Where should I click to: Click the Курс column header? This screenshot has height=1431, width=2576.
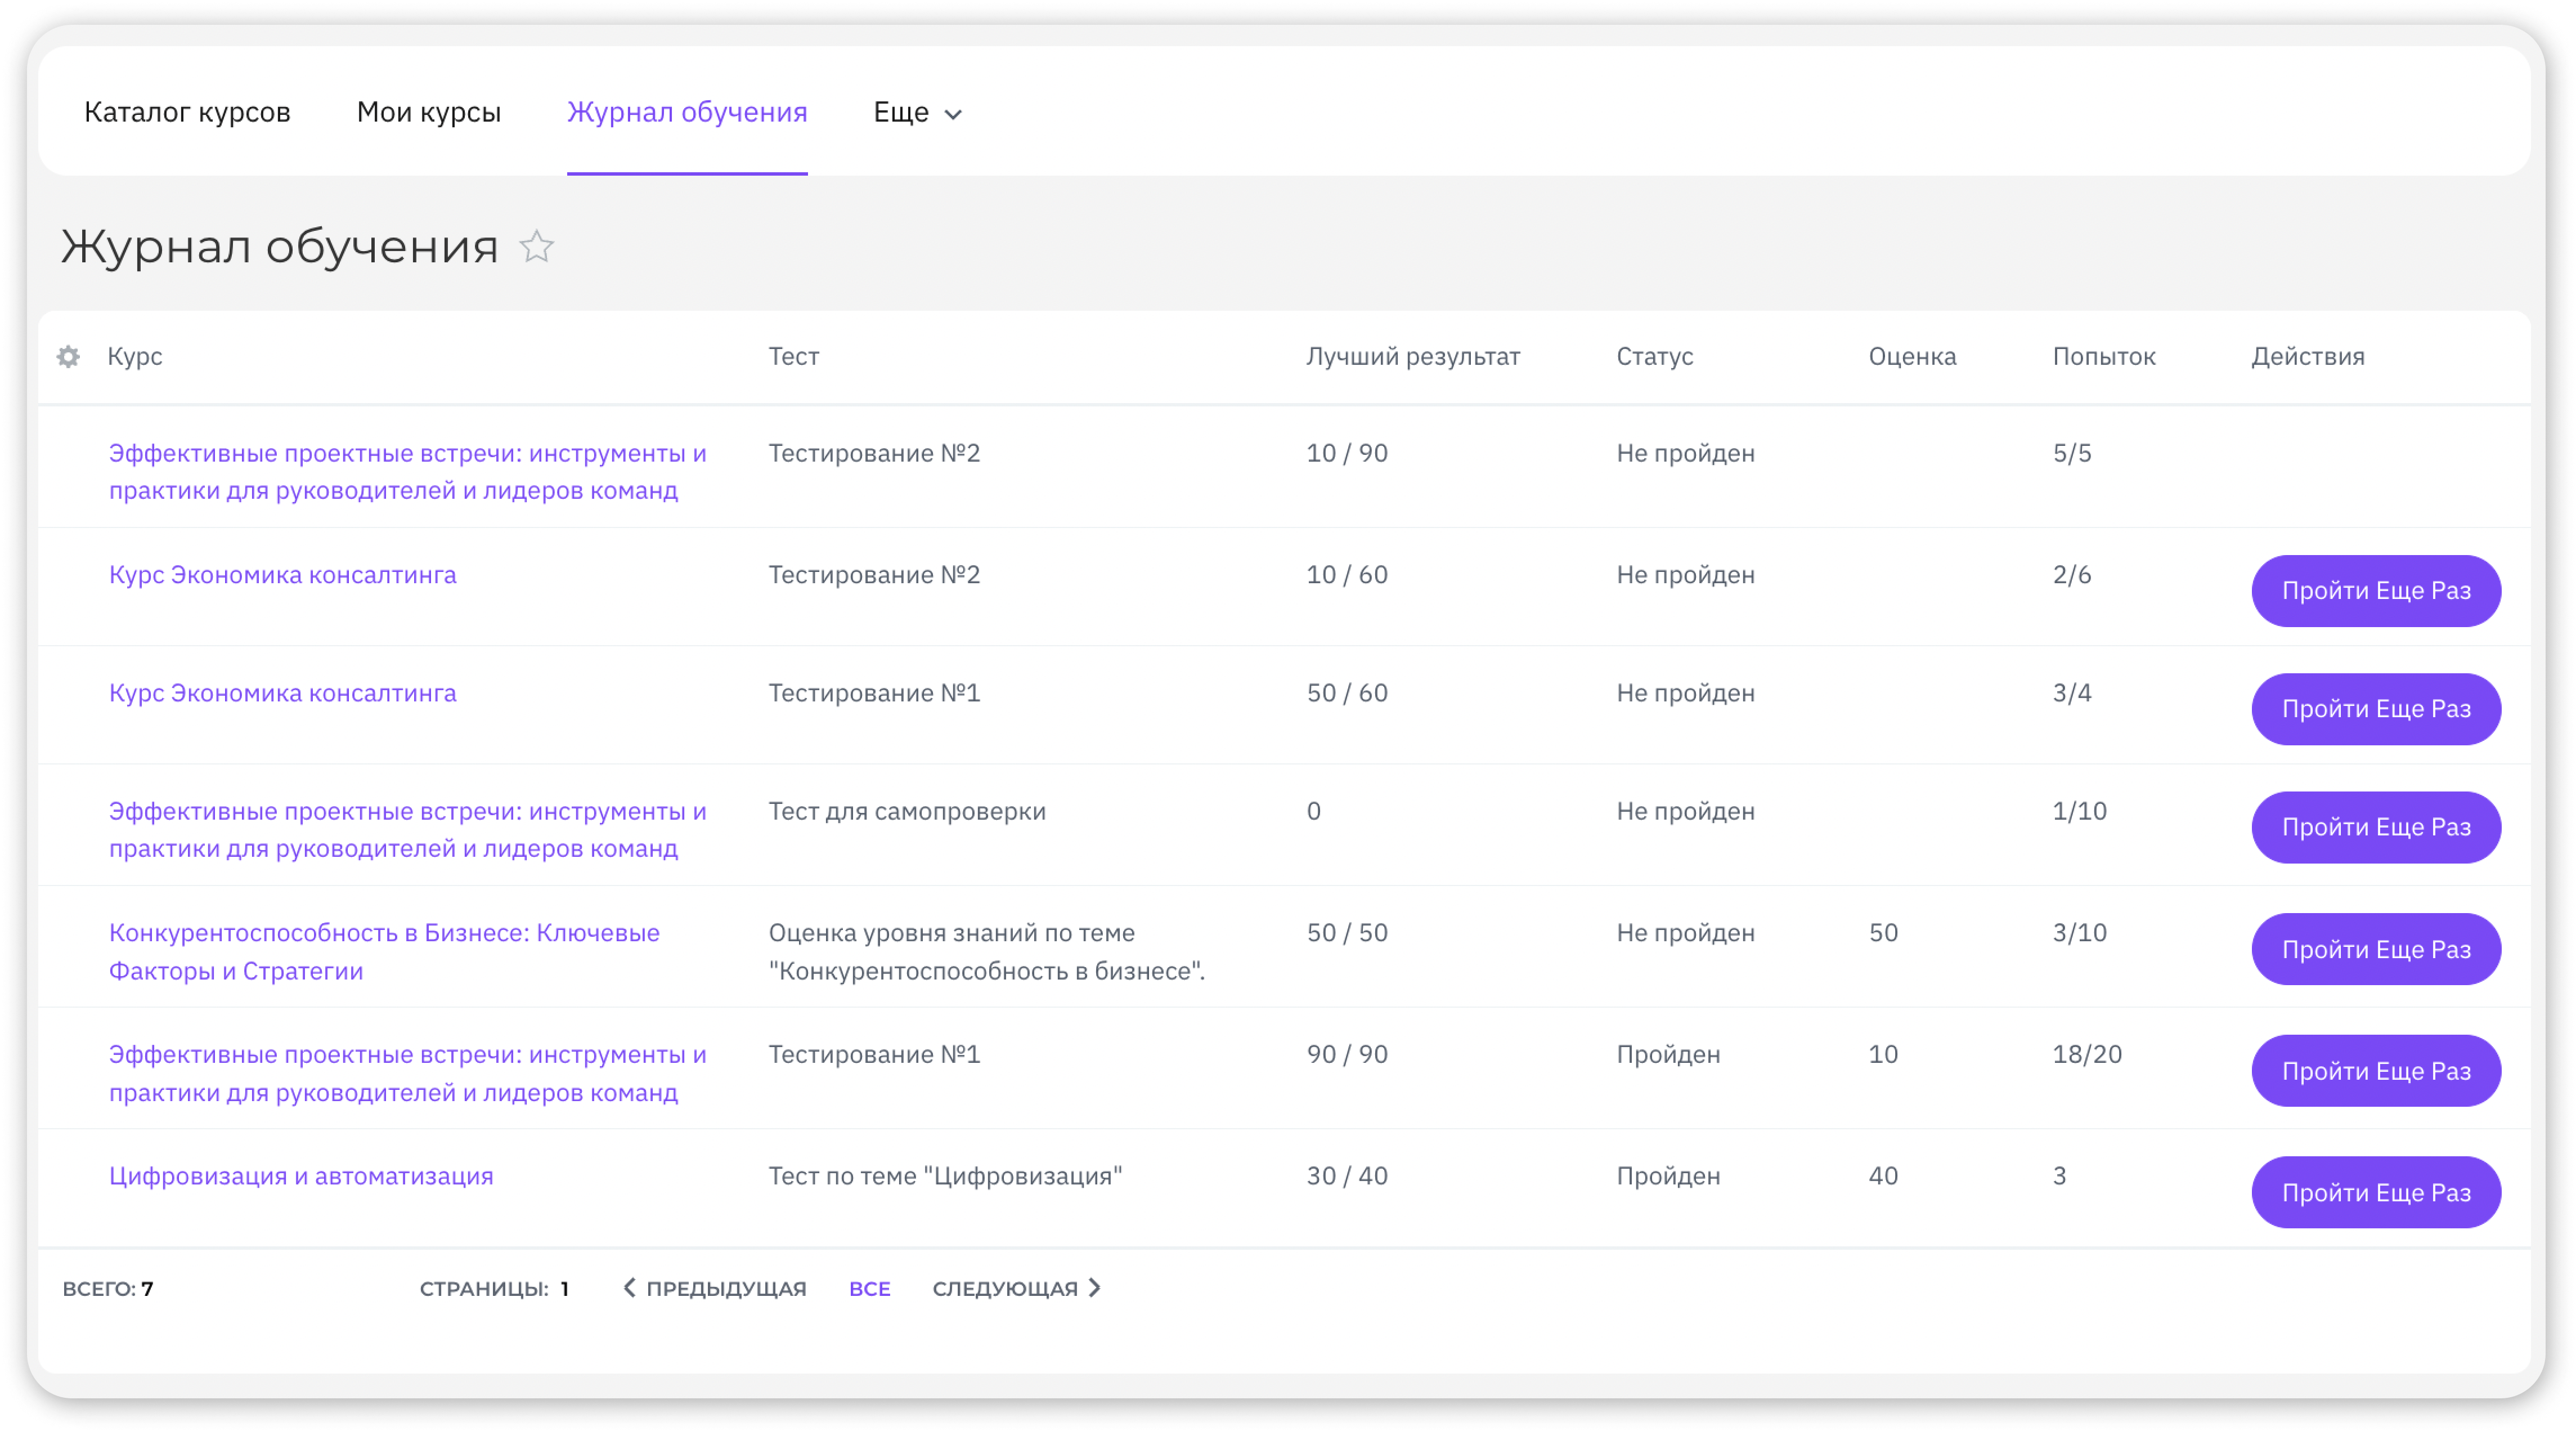(x=135, y=356)
